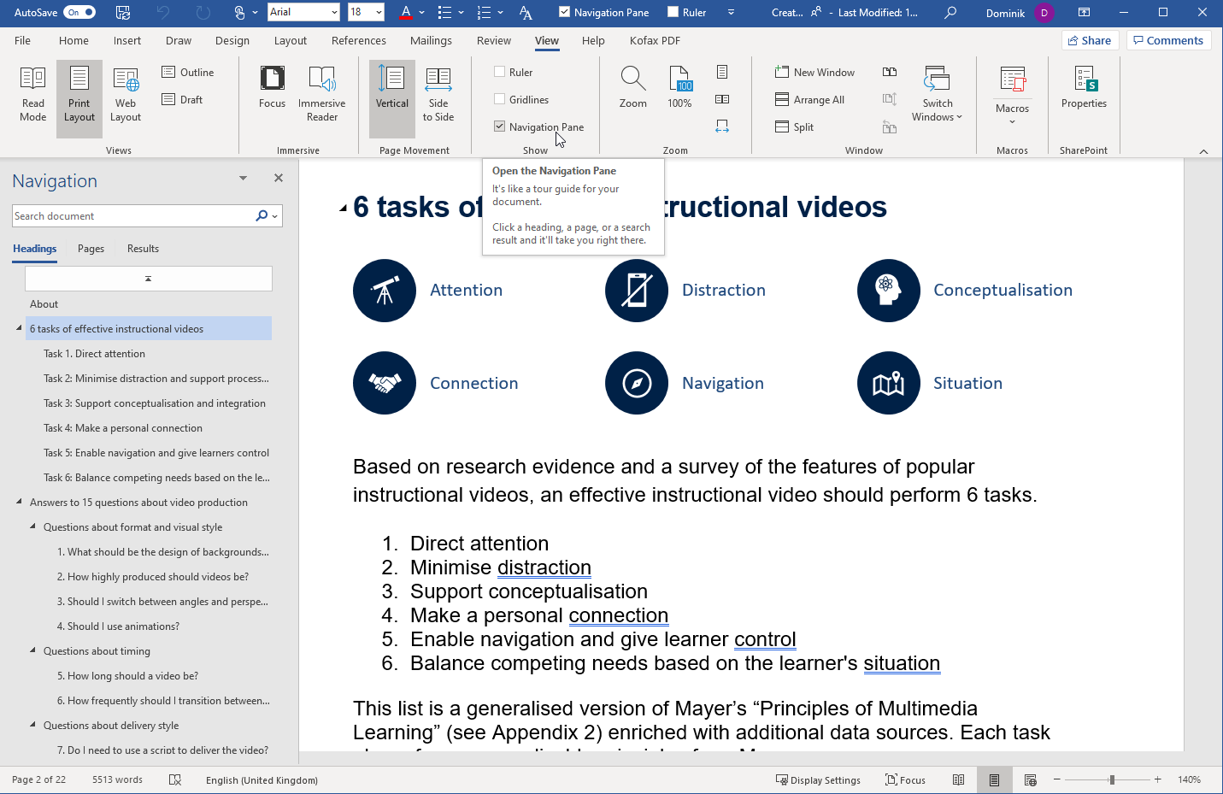This screenshot has height=794, width=1223.
Task: Expand Switch Windows menu
Action: [x=937, y=94]
